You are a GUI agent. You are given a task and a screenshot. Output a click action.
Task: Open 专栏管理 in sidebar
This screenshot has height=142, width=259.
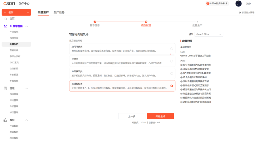click(x=14, y=107)
